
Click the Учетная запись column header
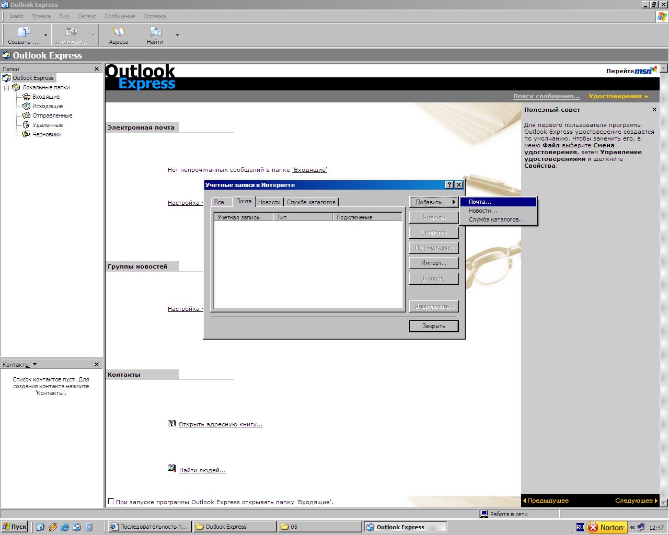244,217
